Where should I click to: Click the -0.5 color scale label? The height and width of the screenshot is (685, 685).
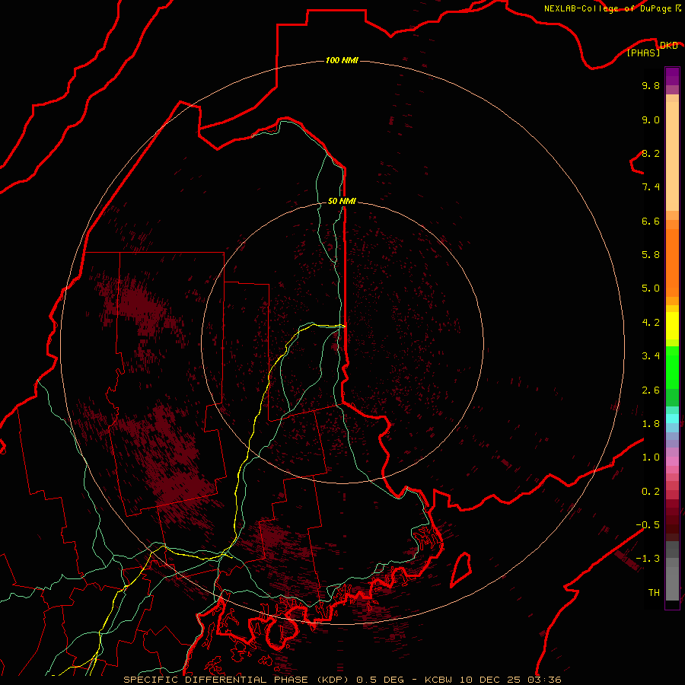[648, 525]
